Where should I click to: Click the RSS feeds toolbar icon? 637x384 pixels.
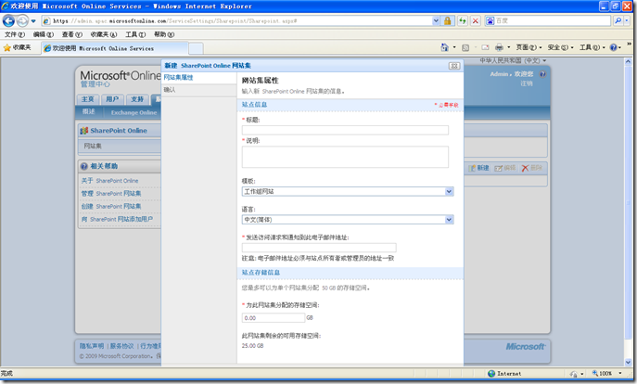[x=465, y=47]
